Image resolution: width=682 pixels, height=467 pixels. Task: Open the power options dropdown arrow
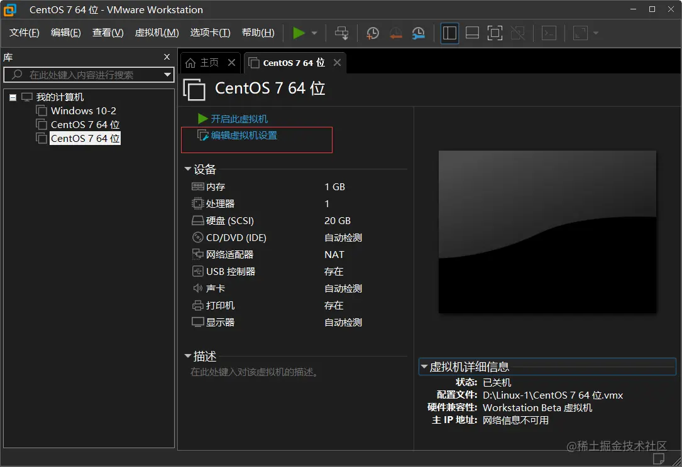(314, 33)
